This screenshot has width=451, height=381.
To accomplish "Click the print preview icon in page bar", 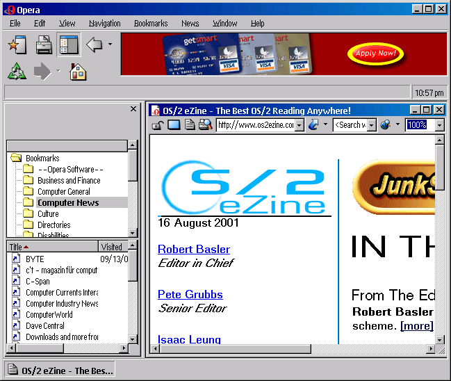I will pos(206,124).
